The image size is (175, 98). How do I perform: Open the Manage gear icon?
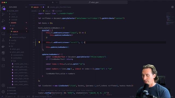(3, 92)
